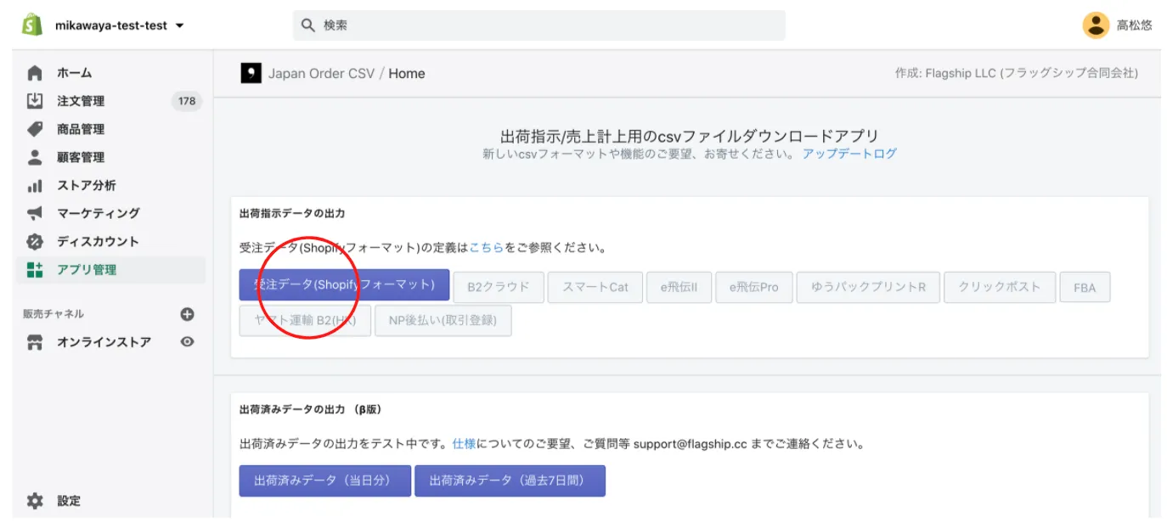Click the 注文管理 inbox icon

[35, 101]
